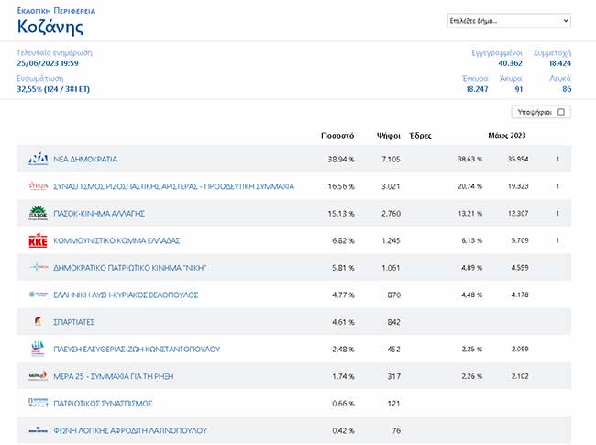Open ΠΑΤΡΙΩΤΙΚΟΣ ΣΥΝΑΣΠΙΣΜΟΣ link
Image resolution: width=596 pixels, height=445 pixels.
[103, 404]
